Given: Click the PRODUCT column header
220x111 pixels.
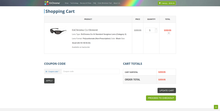Looking at the screenshot, I should tap(88, 19).
